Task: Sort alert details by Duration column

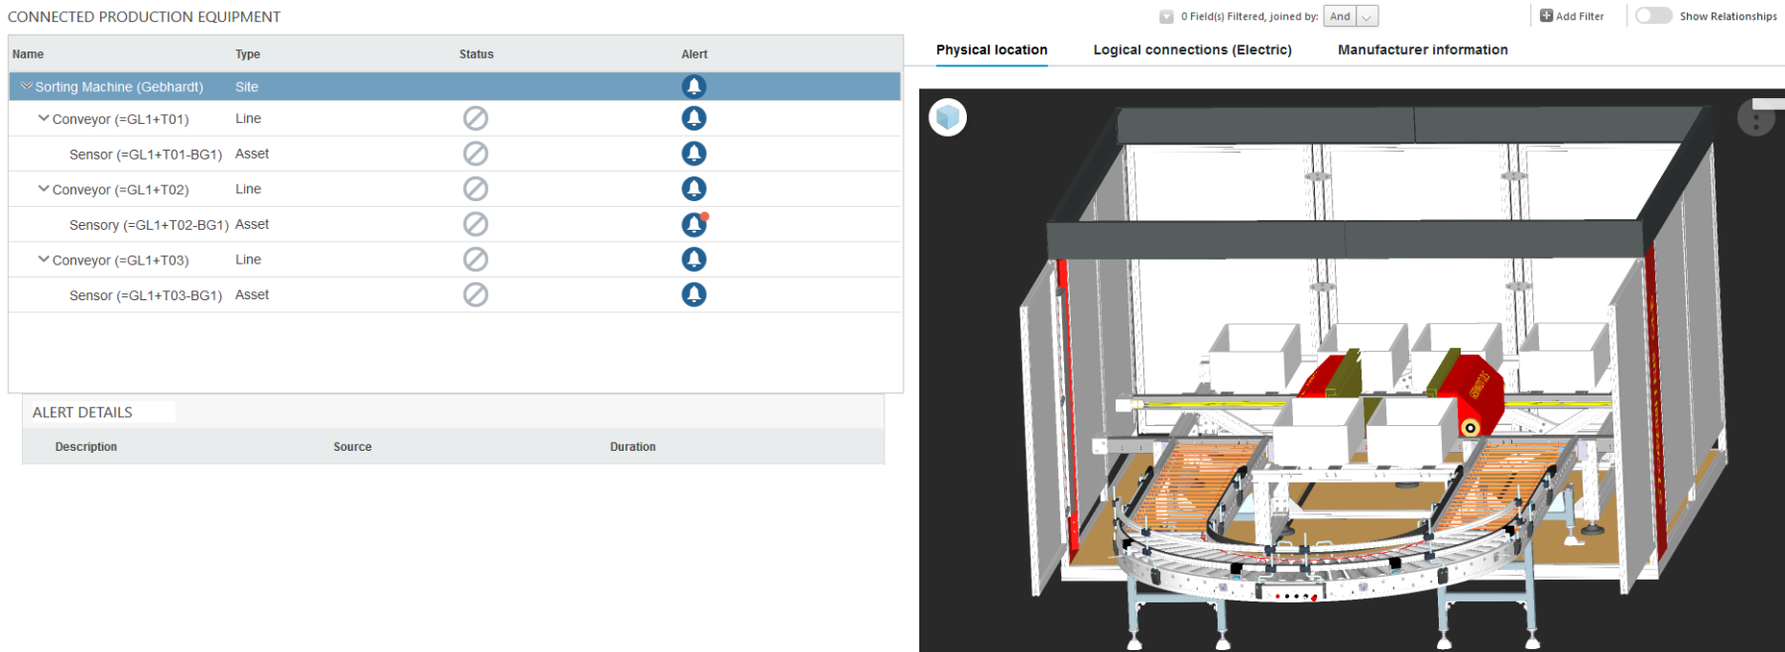Action: (x=633, y=447)
